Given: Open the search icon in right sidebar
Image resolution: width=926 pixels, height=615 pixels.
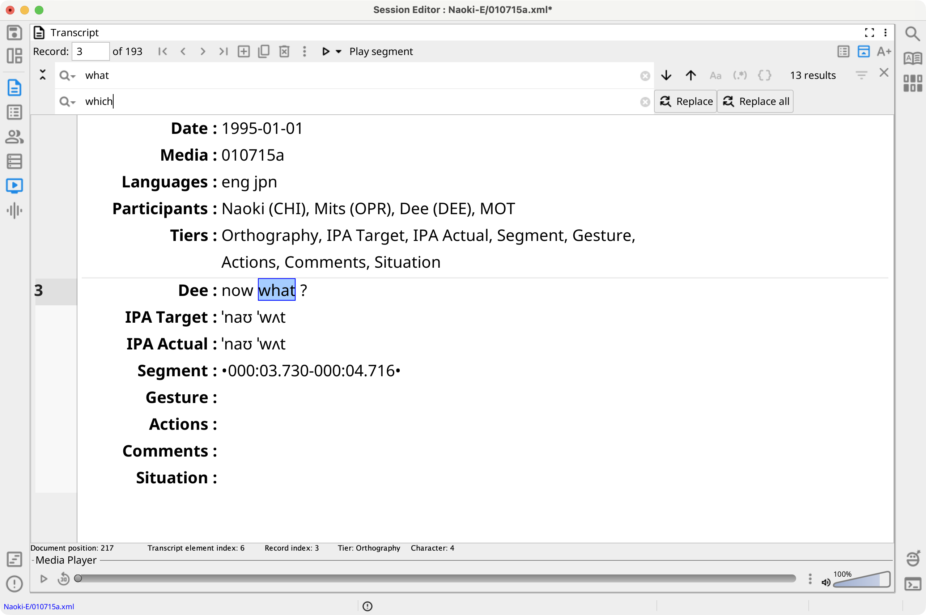Looking at the screenshot, I should 912,34.
